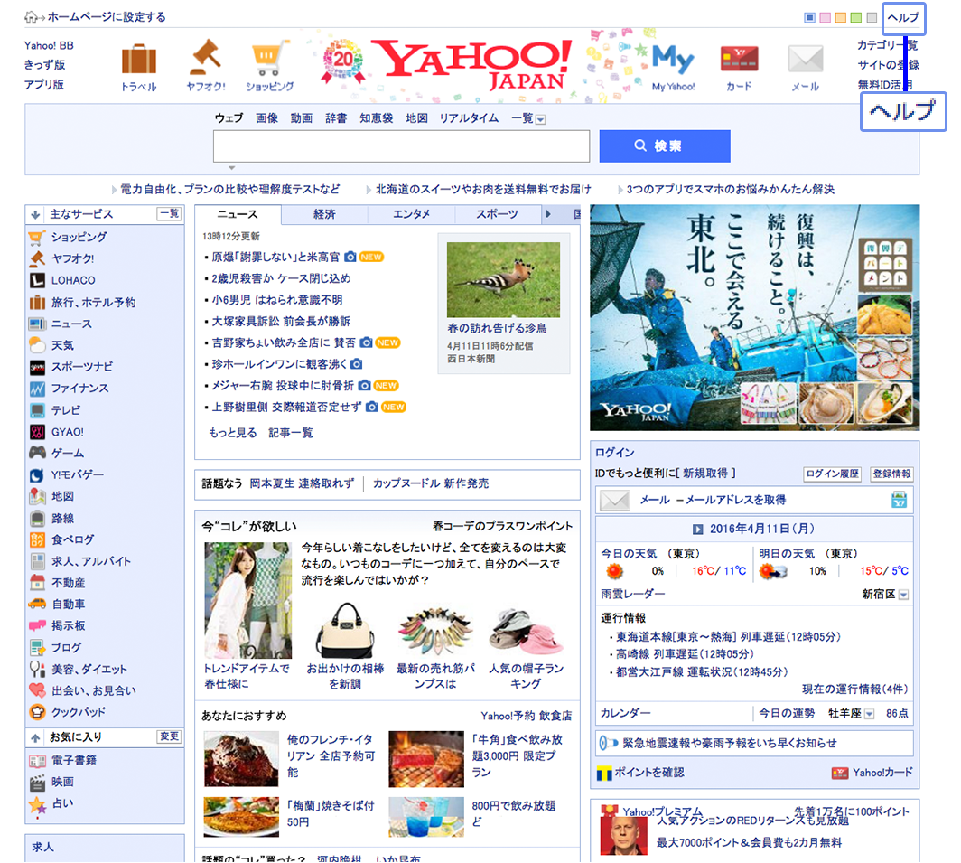This screenshot has width=961, height=863.
Task: Click the 天気 weather icon in the sidebar
Action: [x=37, y=345]
